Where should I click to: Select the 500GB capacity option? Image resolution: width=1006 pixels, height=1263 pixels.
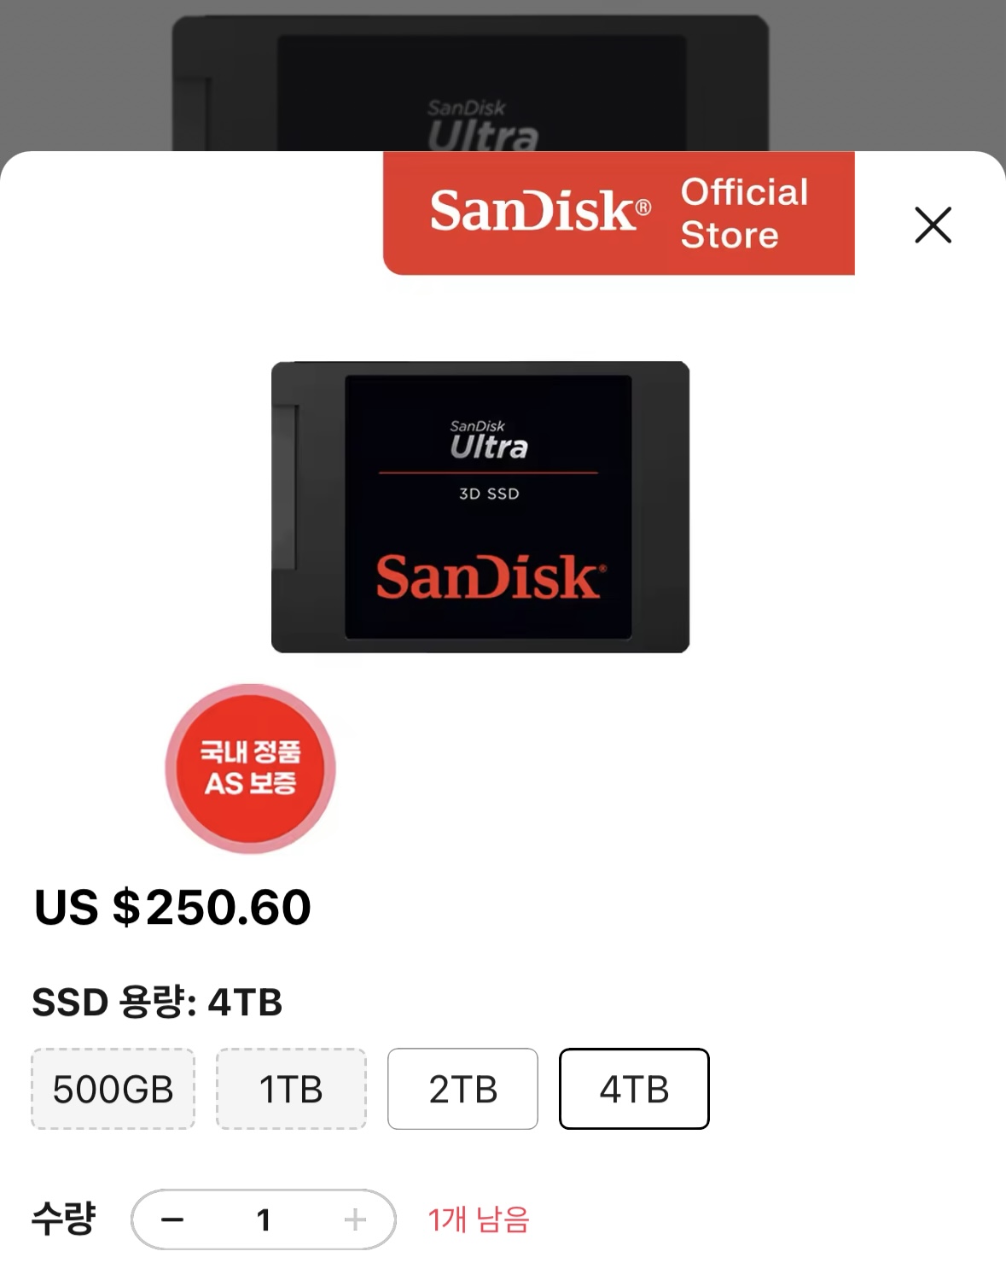coord(113,1089)
